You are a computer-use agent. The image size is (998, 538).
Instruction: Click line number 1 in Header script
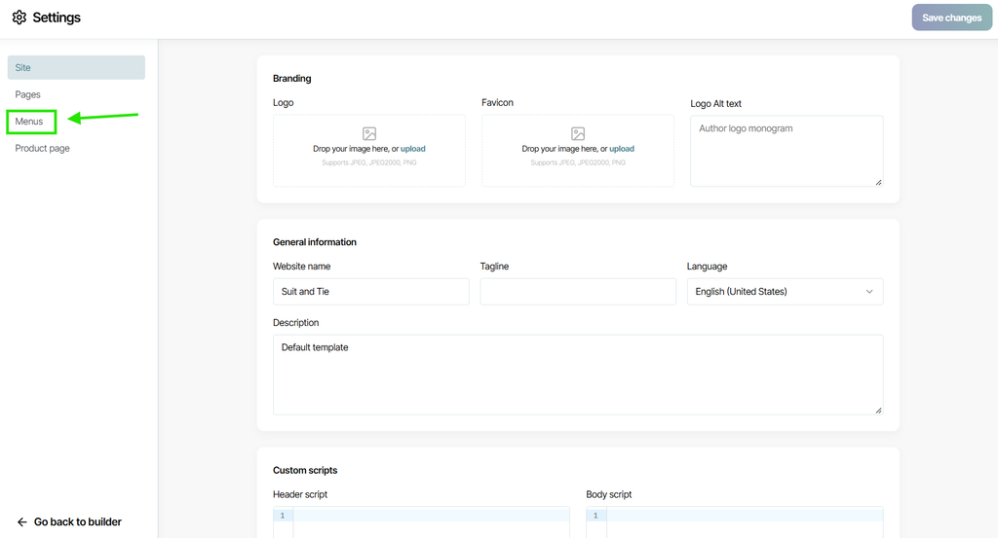(x=283, y=516)
